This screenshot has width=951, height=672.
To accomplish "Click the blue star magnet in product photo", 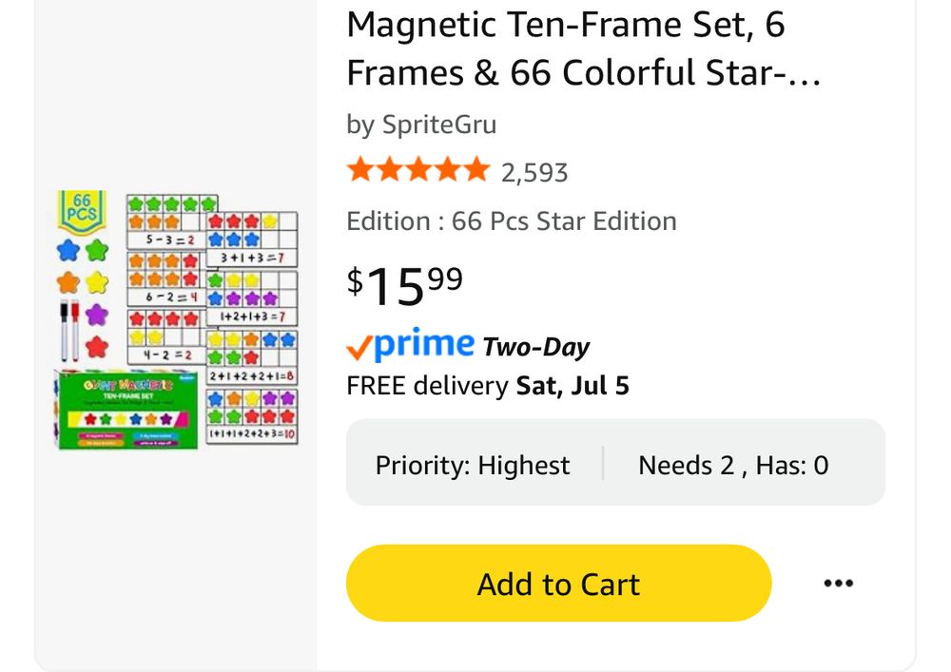I will (68, 251).
